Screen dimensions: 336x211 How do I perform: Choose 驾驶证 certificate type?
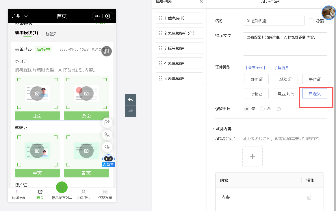pyautogui.click(x=285, y=79)
